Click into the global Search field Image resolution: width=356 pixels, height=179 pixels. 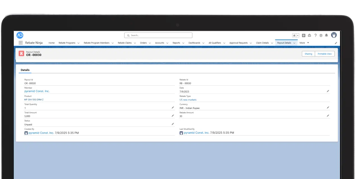click(158, 36)
